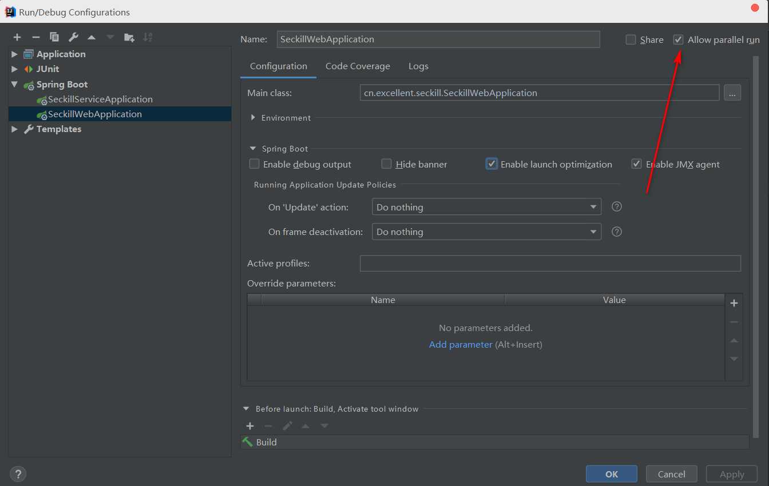
Task: Add a new configuration with plus icon
Action: (x=17, y=37)
